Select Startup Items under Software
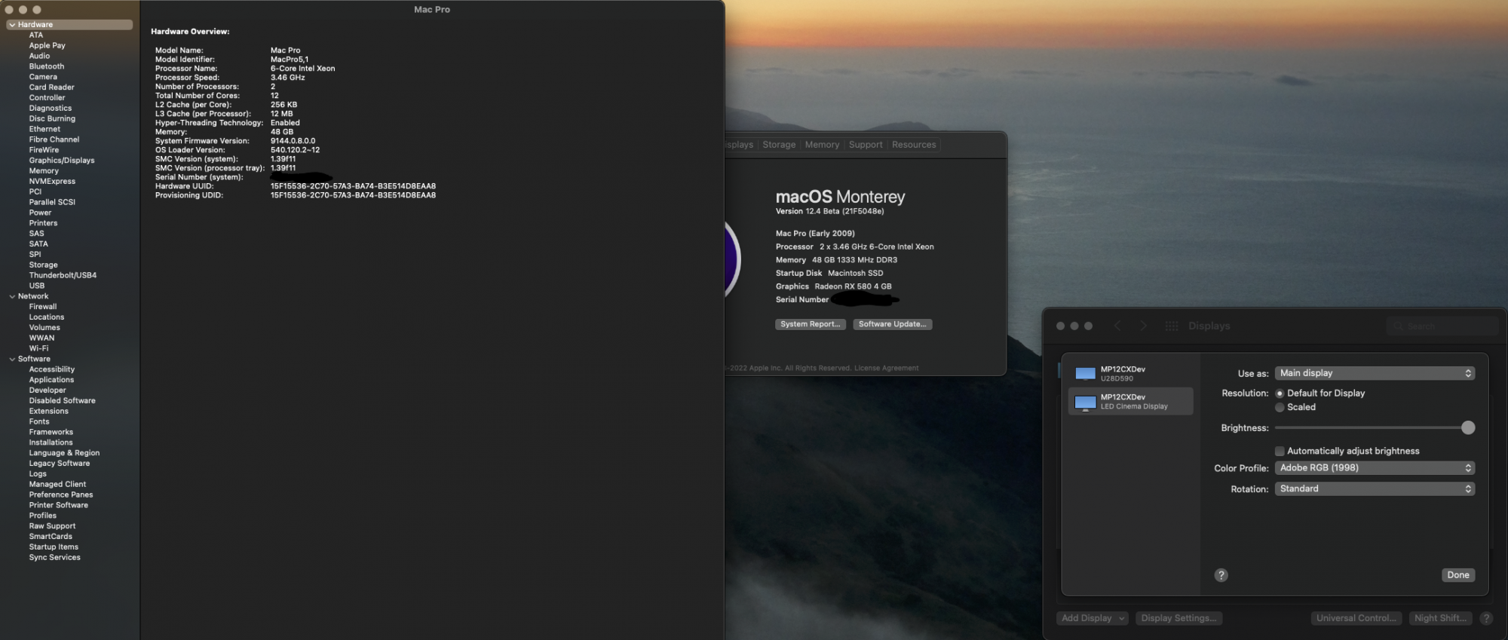This screenshot has height=640, width=1508. click(x=54, y=547)
